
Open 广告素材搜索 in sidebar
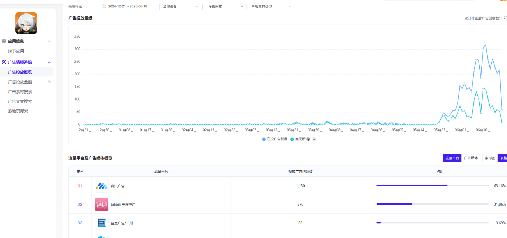click(x=20, y=92)
